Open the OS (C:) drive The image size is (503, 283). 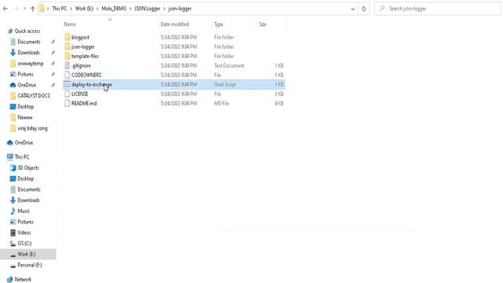point(24,244)
